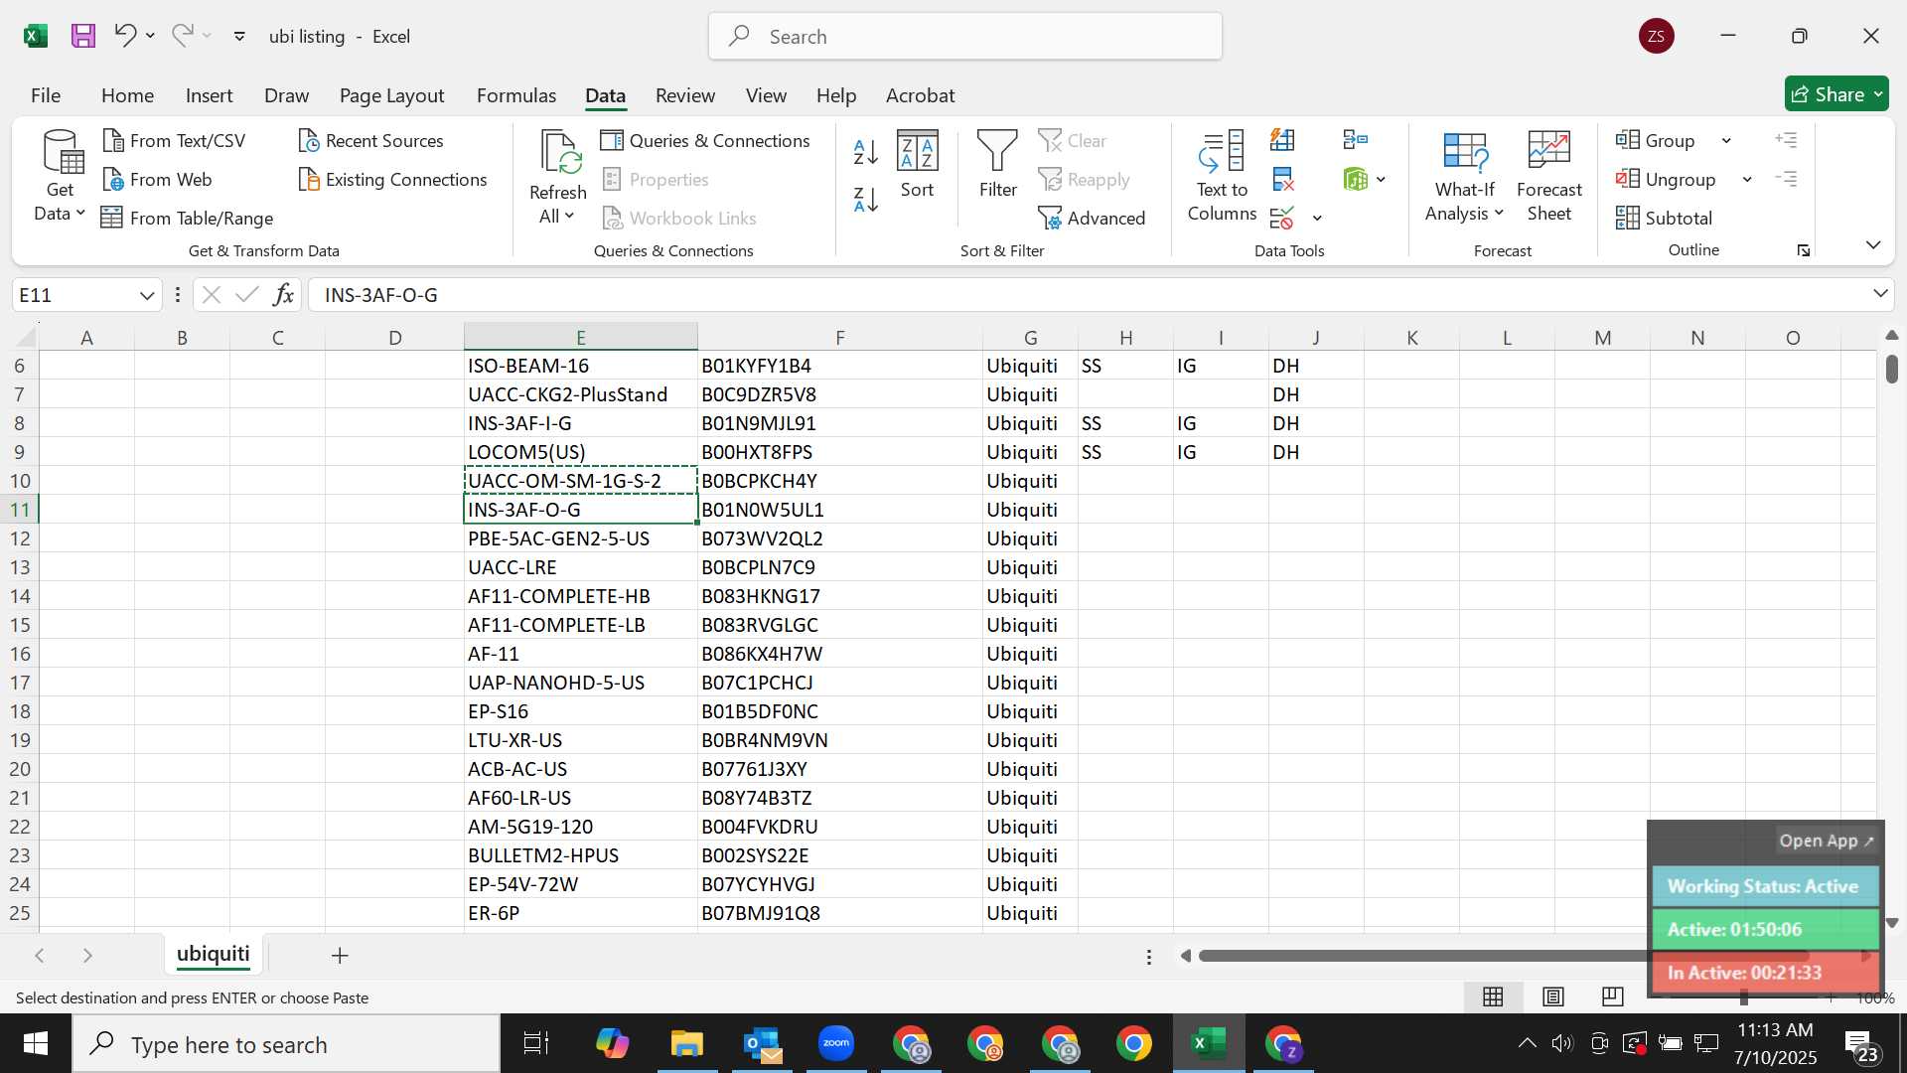
Task: Open the Page Layout tab
Action: 391,95
